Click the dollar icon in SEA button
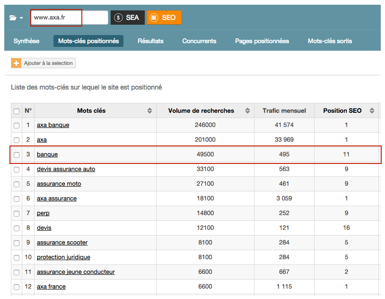385x299 pixels. (118, 18)
